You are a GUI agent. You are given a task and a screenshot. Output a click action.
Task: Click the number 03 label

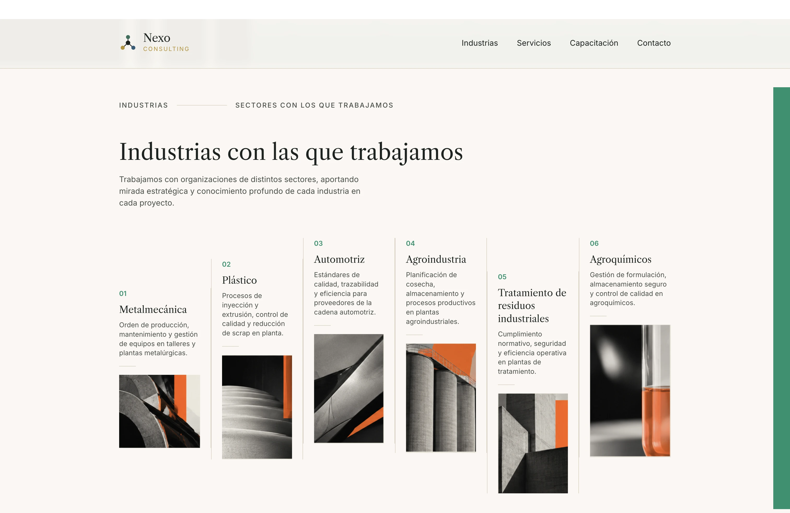click(x=318, y=243)
